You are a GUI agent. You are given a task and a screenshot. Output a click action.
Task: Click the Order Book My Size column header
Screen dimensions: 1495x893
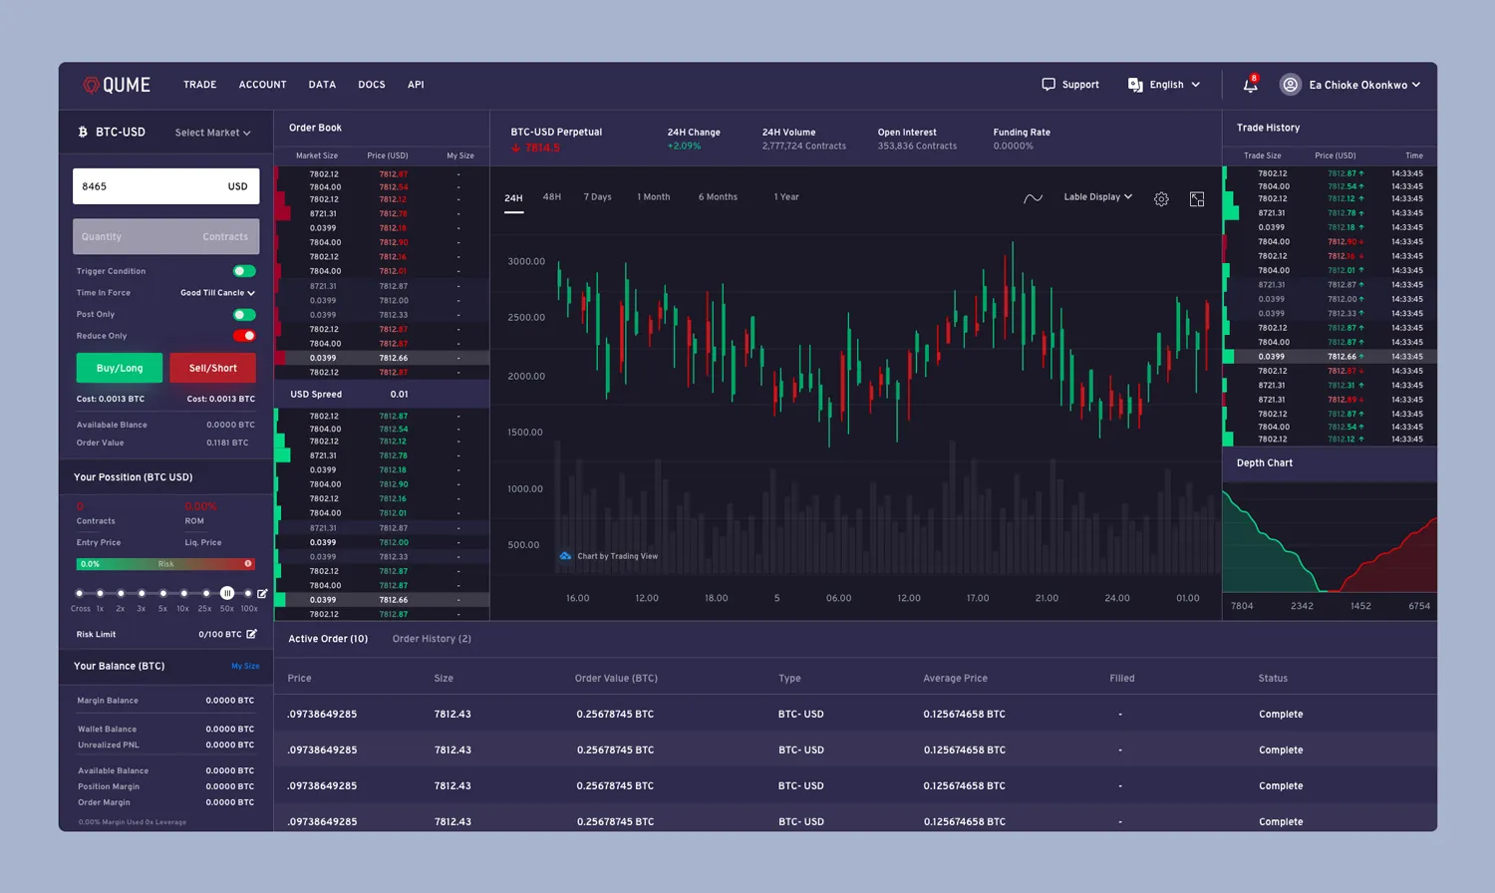(460, 155)
